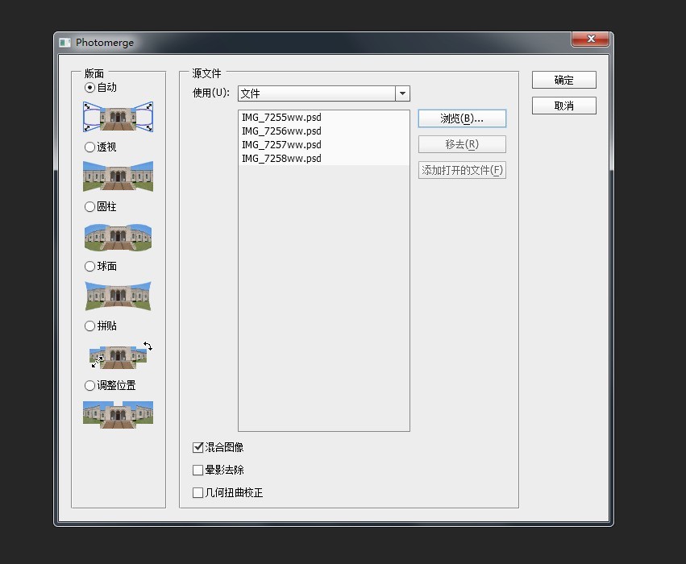
Task: Select IMG_7256ww.psd in the file list
Action: tap(324, 131)
